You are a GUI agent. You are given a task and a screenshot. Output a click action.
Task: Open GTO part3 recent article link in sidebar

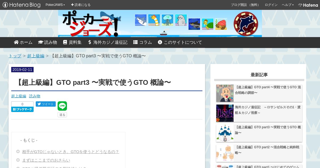tap(268, 130)
